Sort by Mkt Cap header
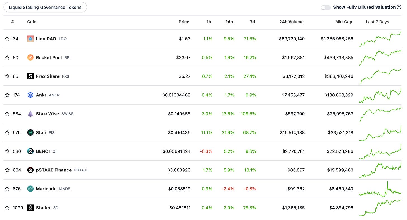Viewport: 407px width, 220px height. click(x=344, y=22)
